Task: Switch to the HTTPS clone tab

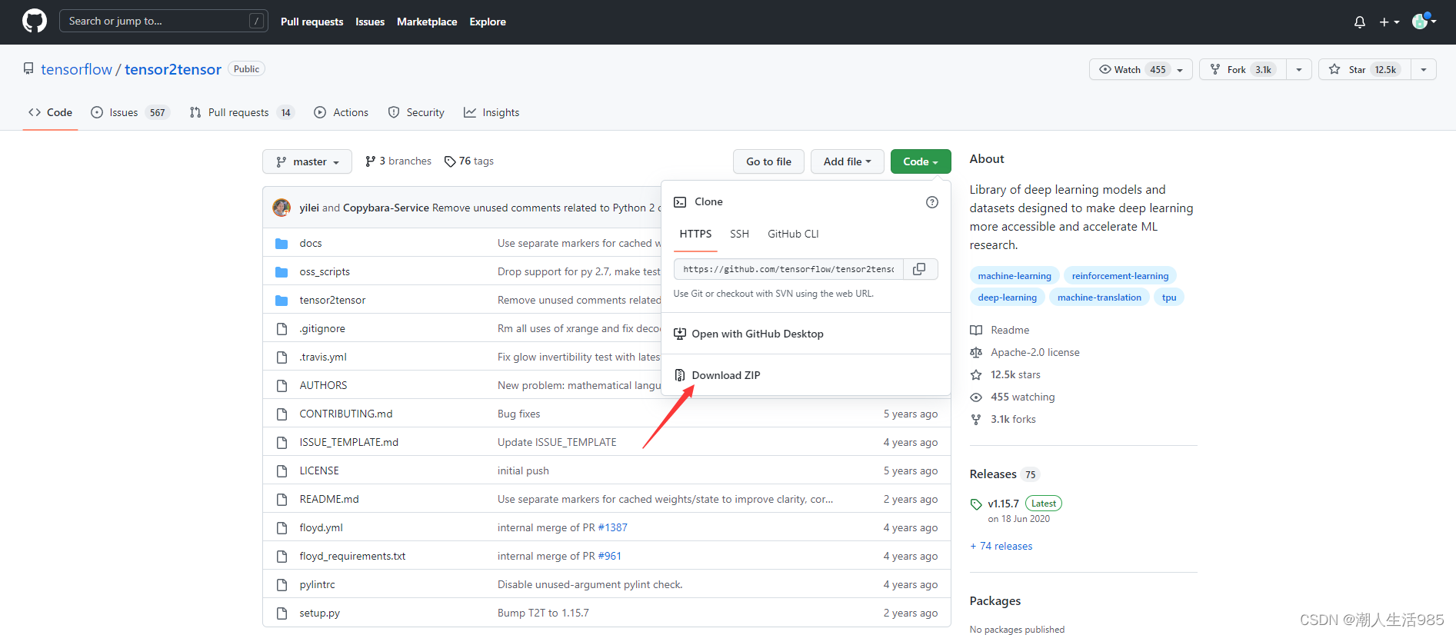Action: pos(695,234)
